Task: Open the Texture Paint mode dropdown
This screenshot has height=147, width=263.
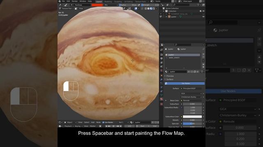Action: point(67,9)
